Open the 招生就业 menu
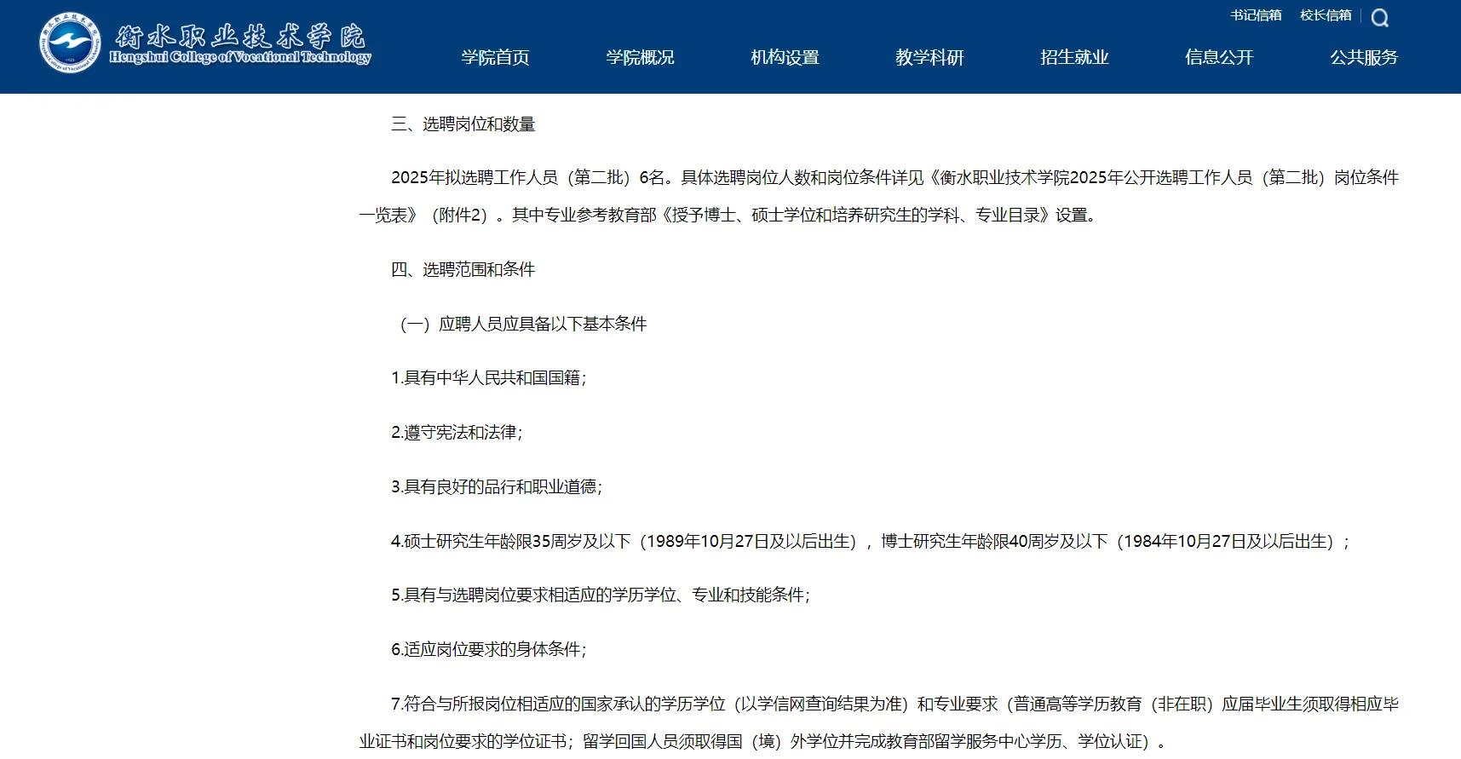Viewport: 1461px width, 759px height. [x=1074, y=57]
